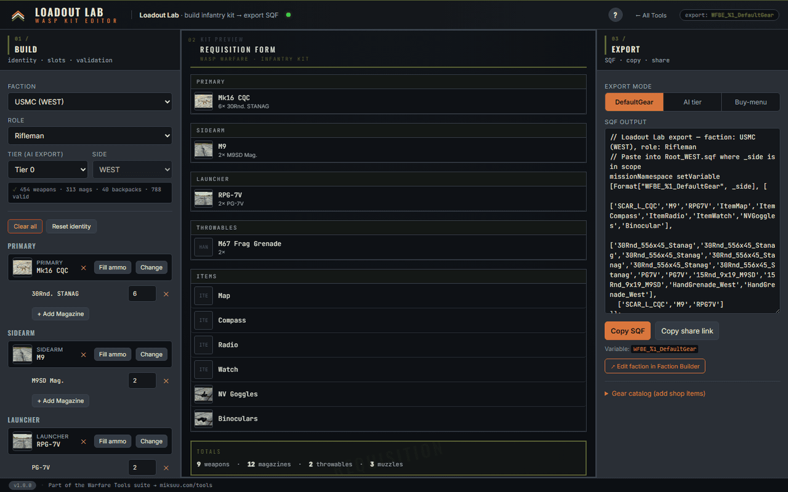Edit the 30Rnd. STANAG quantity field
Image resolution: width=788 pixels, height=492 pixels.
pyautogui.click(x=142, y=294)
